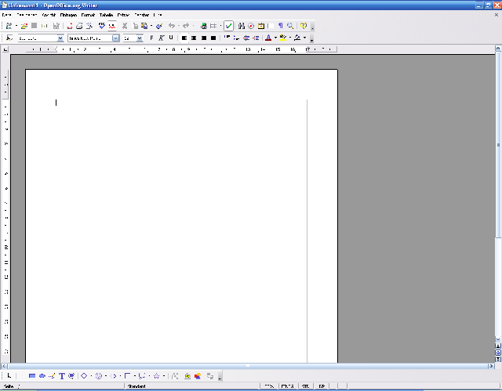Open the Font Color dropdown arrow

[275, 38]
